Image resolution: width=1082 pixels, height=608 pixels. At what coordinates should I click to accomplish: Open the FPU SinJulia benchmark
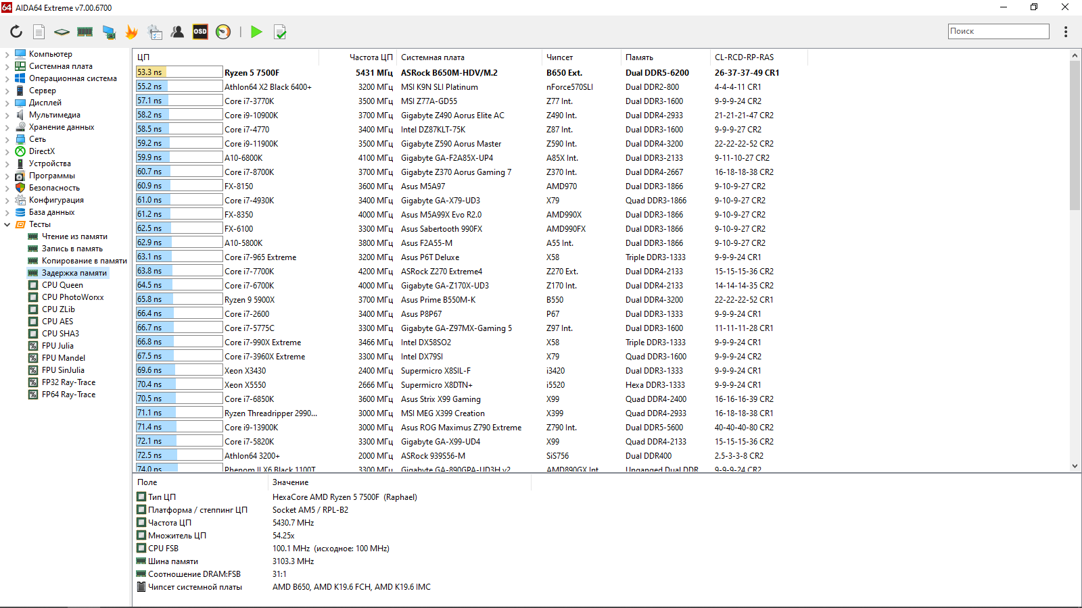click(63, 370)
